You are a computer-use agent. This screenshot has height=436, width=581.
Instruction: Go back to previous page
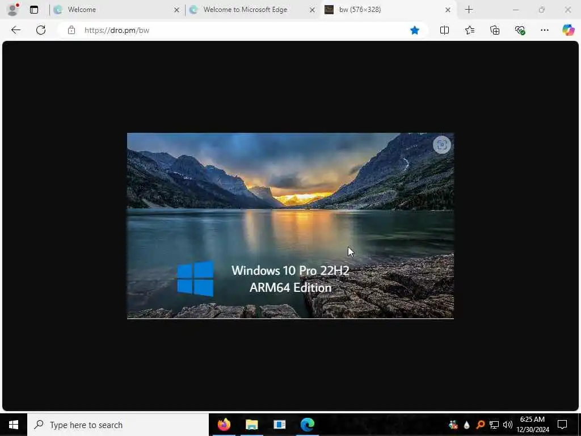pyautogui.click(x=16, y=31)
